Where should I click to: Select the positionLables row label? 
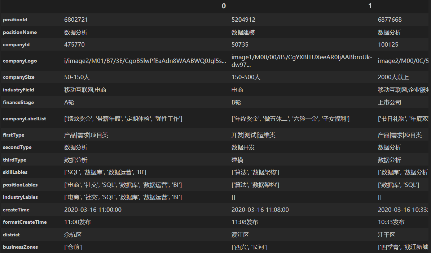point(20,185)
